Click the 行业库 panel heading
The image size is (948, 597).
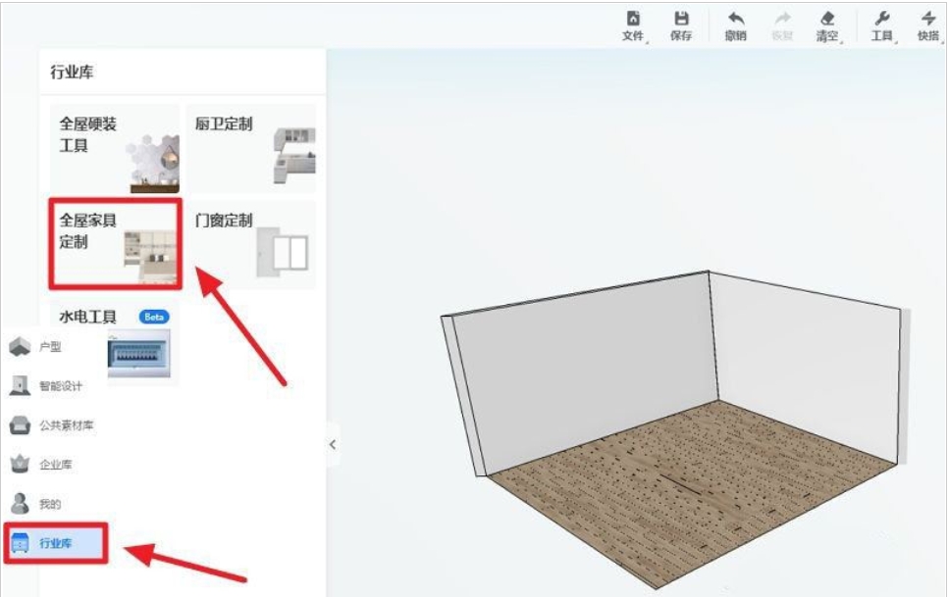coord(72,72)
